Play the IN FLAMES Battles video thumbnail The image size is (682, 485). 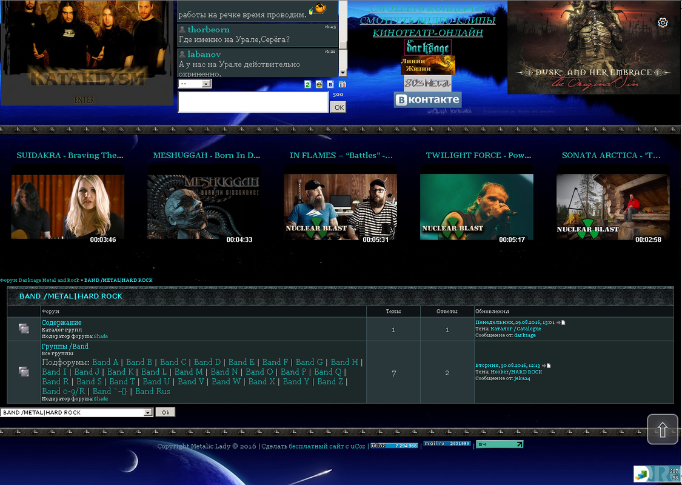pyautogui.click(x=341, y=207)
